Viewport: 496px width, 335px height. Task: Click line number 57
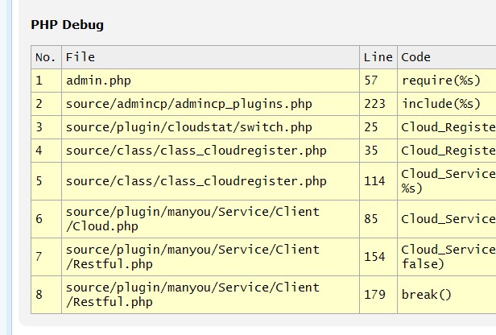[x=371, y=81]
